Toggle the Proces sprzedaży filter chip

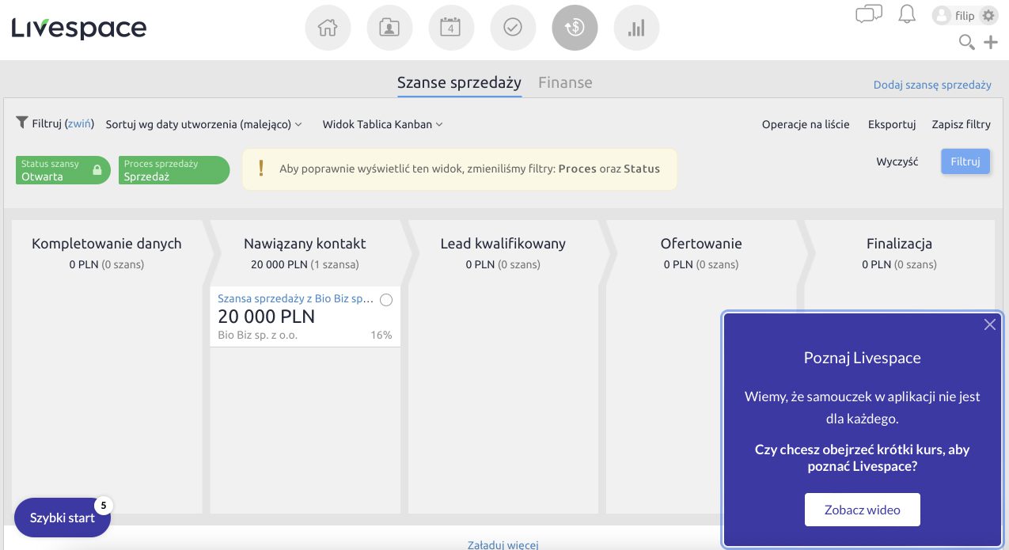(x=173, y=170)
